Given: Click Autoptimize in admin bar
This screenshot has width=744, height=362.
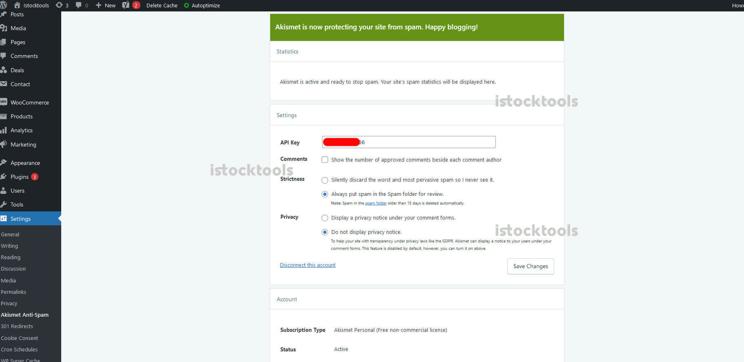Looking at the screenshot, I should tap(206, 5).
